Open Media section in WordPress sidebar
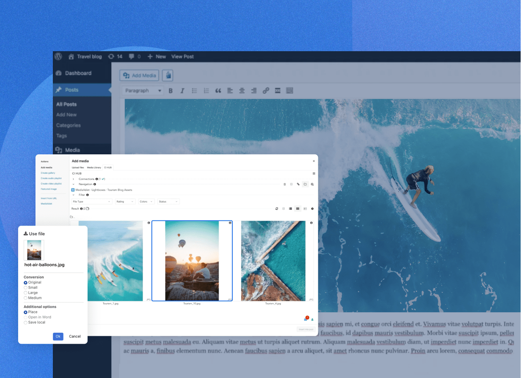 68,150
